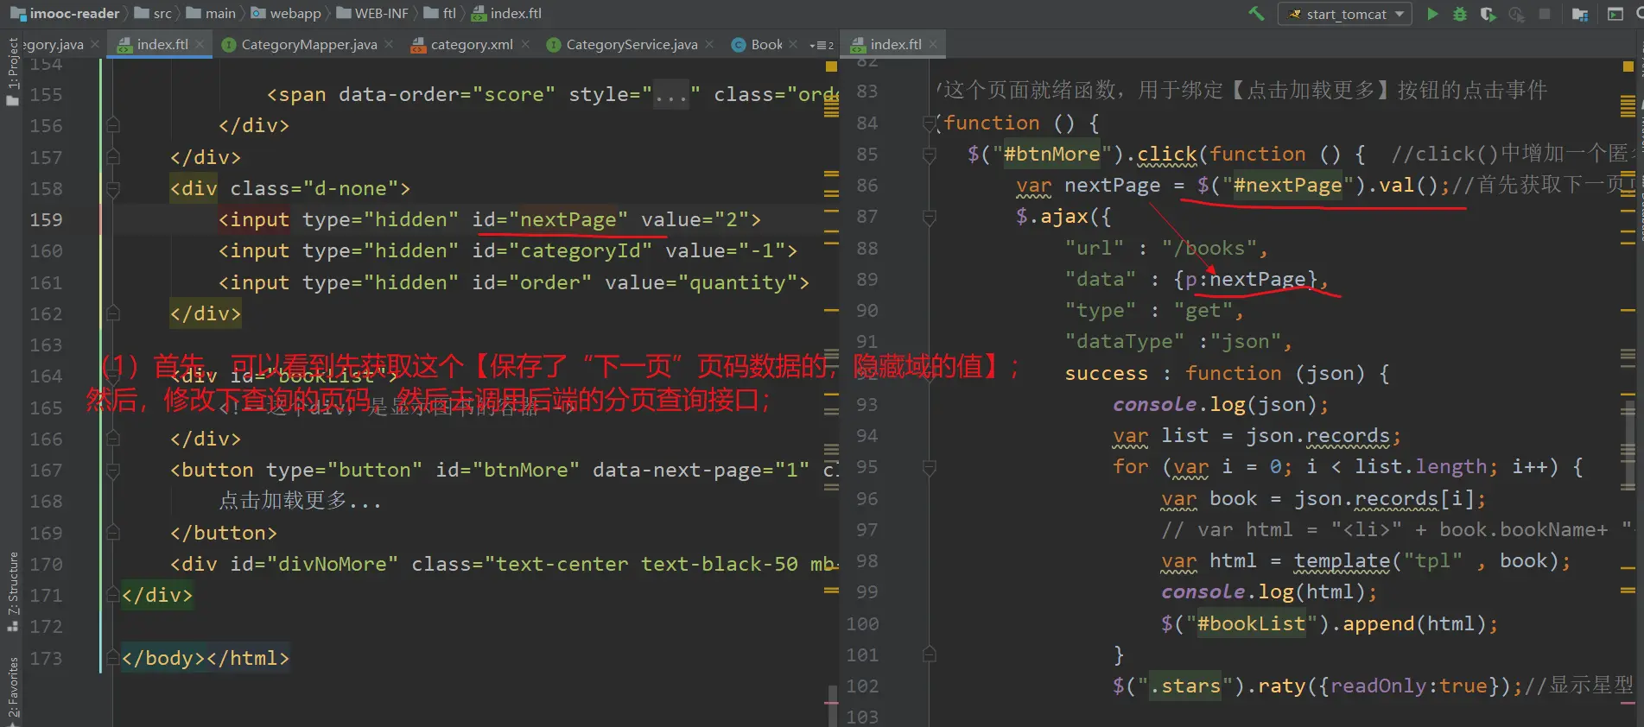The image size is (1644, 727).
Task: Close the CategoryMapper.java tab
Action: [x=389, y=44]
